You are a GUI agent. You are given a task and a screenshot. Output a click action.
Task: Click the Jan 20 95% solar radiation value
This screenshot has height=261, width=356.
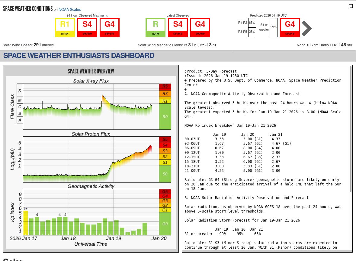click(x=240, y=234)
